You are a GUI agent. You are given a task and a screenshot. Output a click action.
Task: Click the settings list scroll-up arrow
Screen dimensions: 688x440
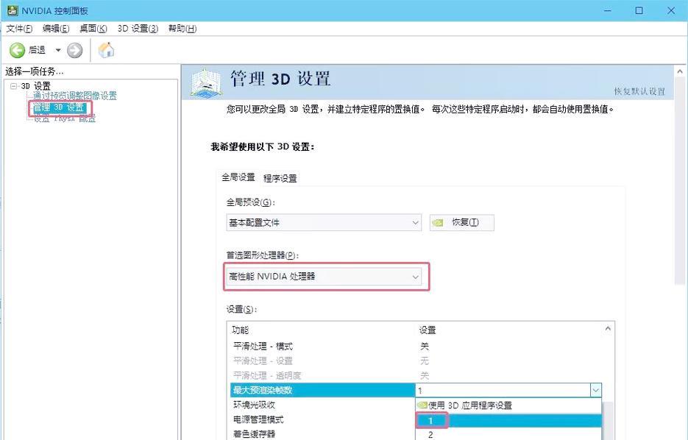click(x=608, y=329)
